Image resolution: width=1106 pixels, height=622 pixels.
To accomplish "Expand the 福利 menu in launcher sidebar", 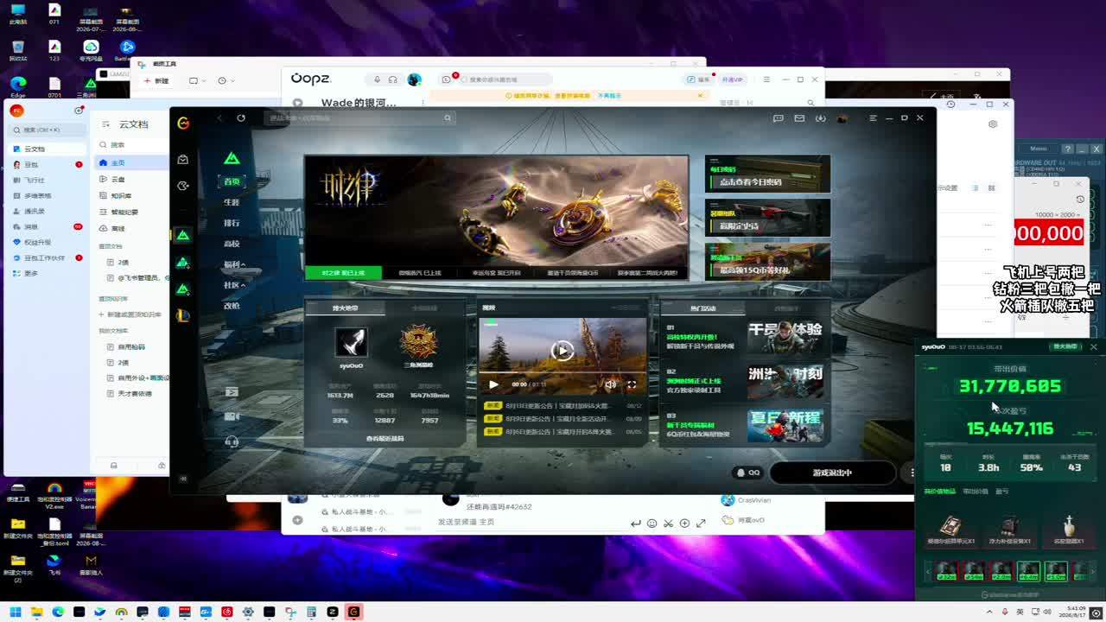I will [234, 264].
